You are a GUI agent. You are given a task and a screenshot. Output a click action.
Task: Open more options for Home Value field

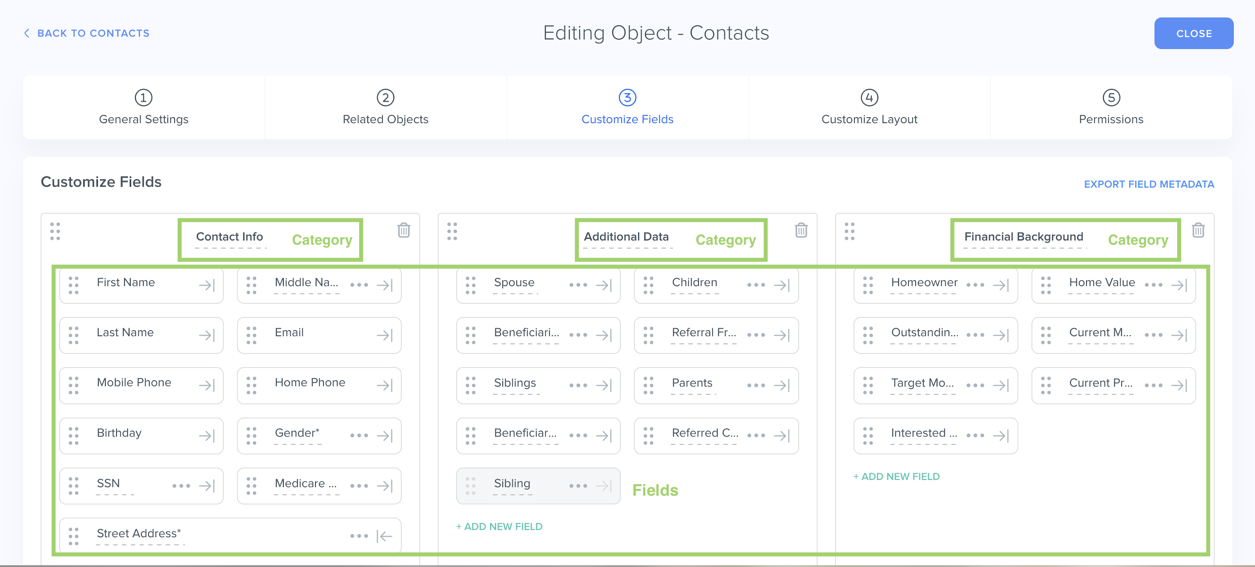tap(1153, 285)
